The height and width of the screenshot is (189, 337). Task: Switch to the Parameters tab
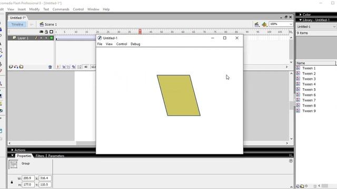(x=56, y=156)
